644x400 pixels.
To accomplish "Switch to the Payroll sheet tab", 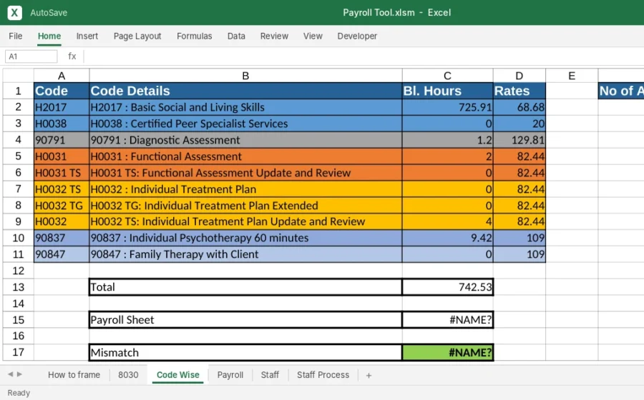I will [230, 375].
